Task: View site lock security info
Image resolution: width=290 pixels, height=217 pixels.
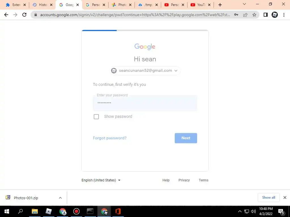Action: [36, 15]
